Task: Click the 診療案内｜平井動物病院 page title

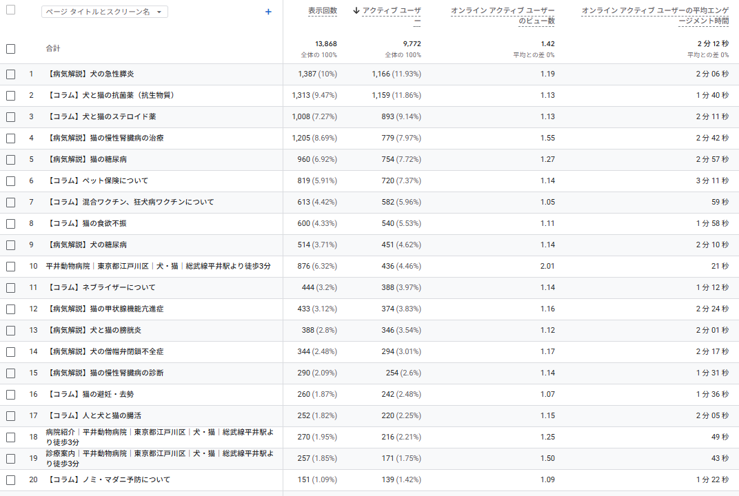Action: pos(159,458)
